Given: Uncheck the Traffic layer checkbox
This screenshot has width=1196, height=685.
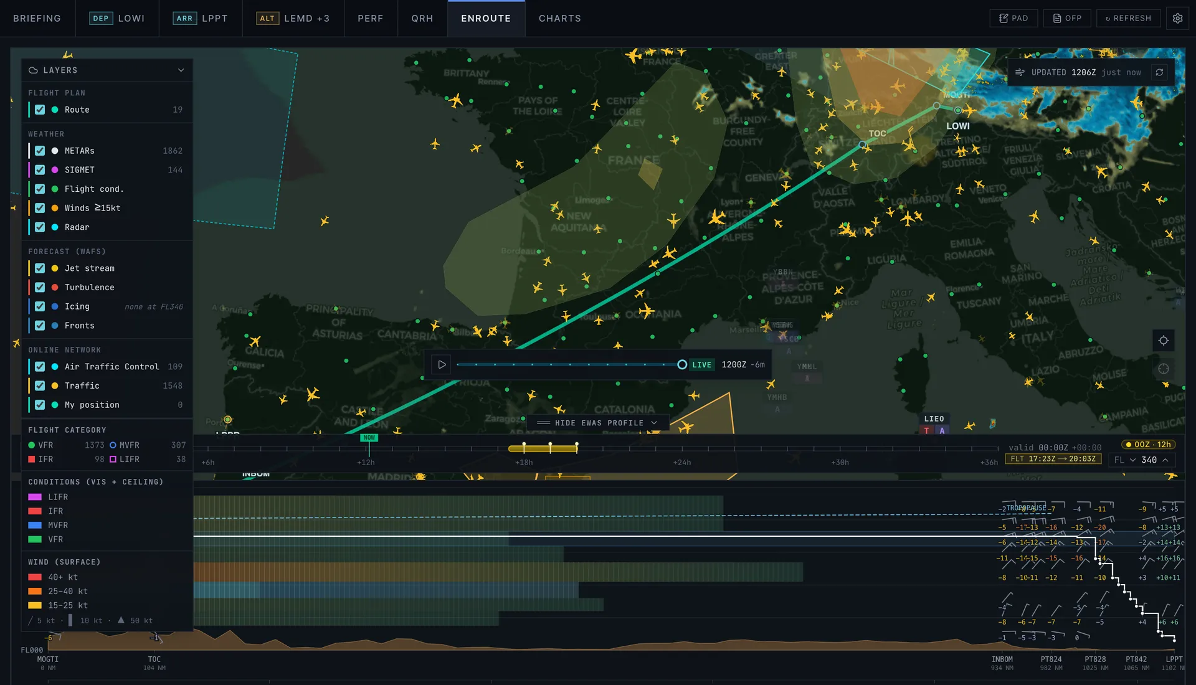Looking at the screenshot, I should pyautogui.click(x=40, y=386).
